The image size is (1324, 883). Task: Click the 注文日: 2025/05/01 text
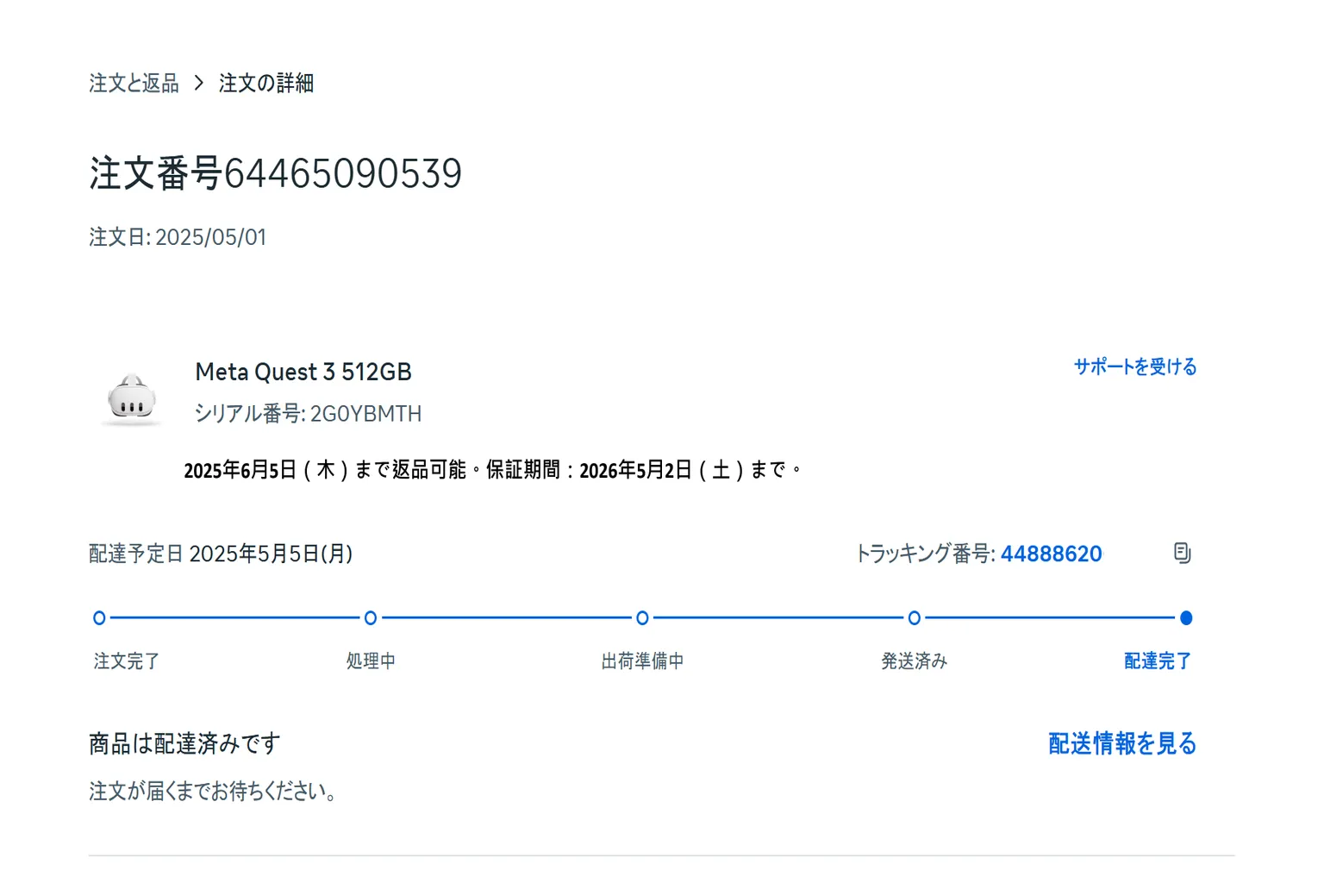(x=178, y=237)
